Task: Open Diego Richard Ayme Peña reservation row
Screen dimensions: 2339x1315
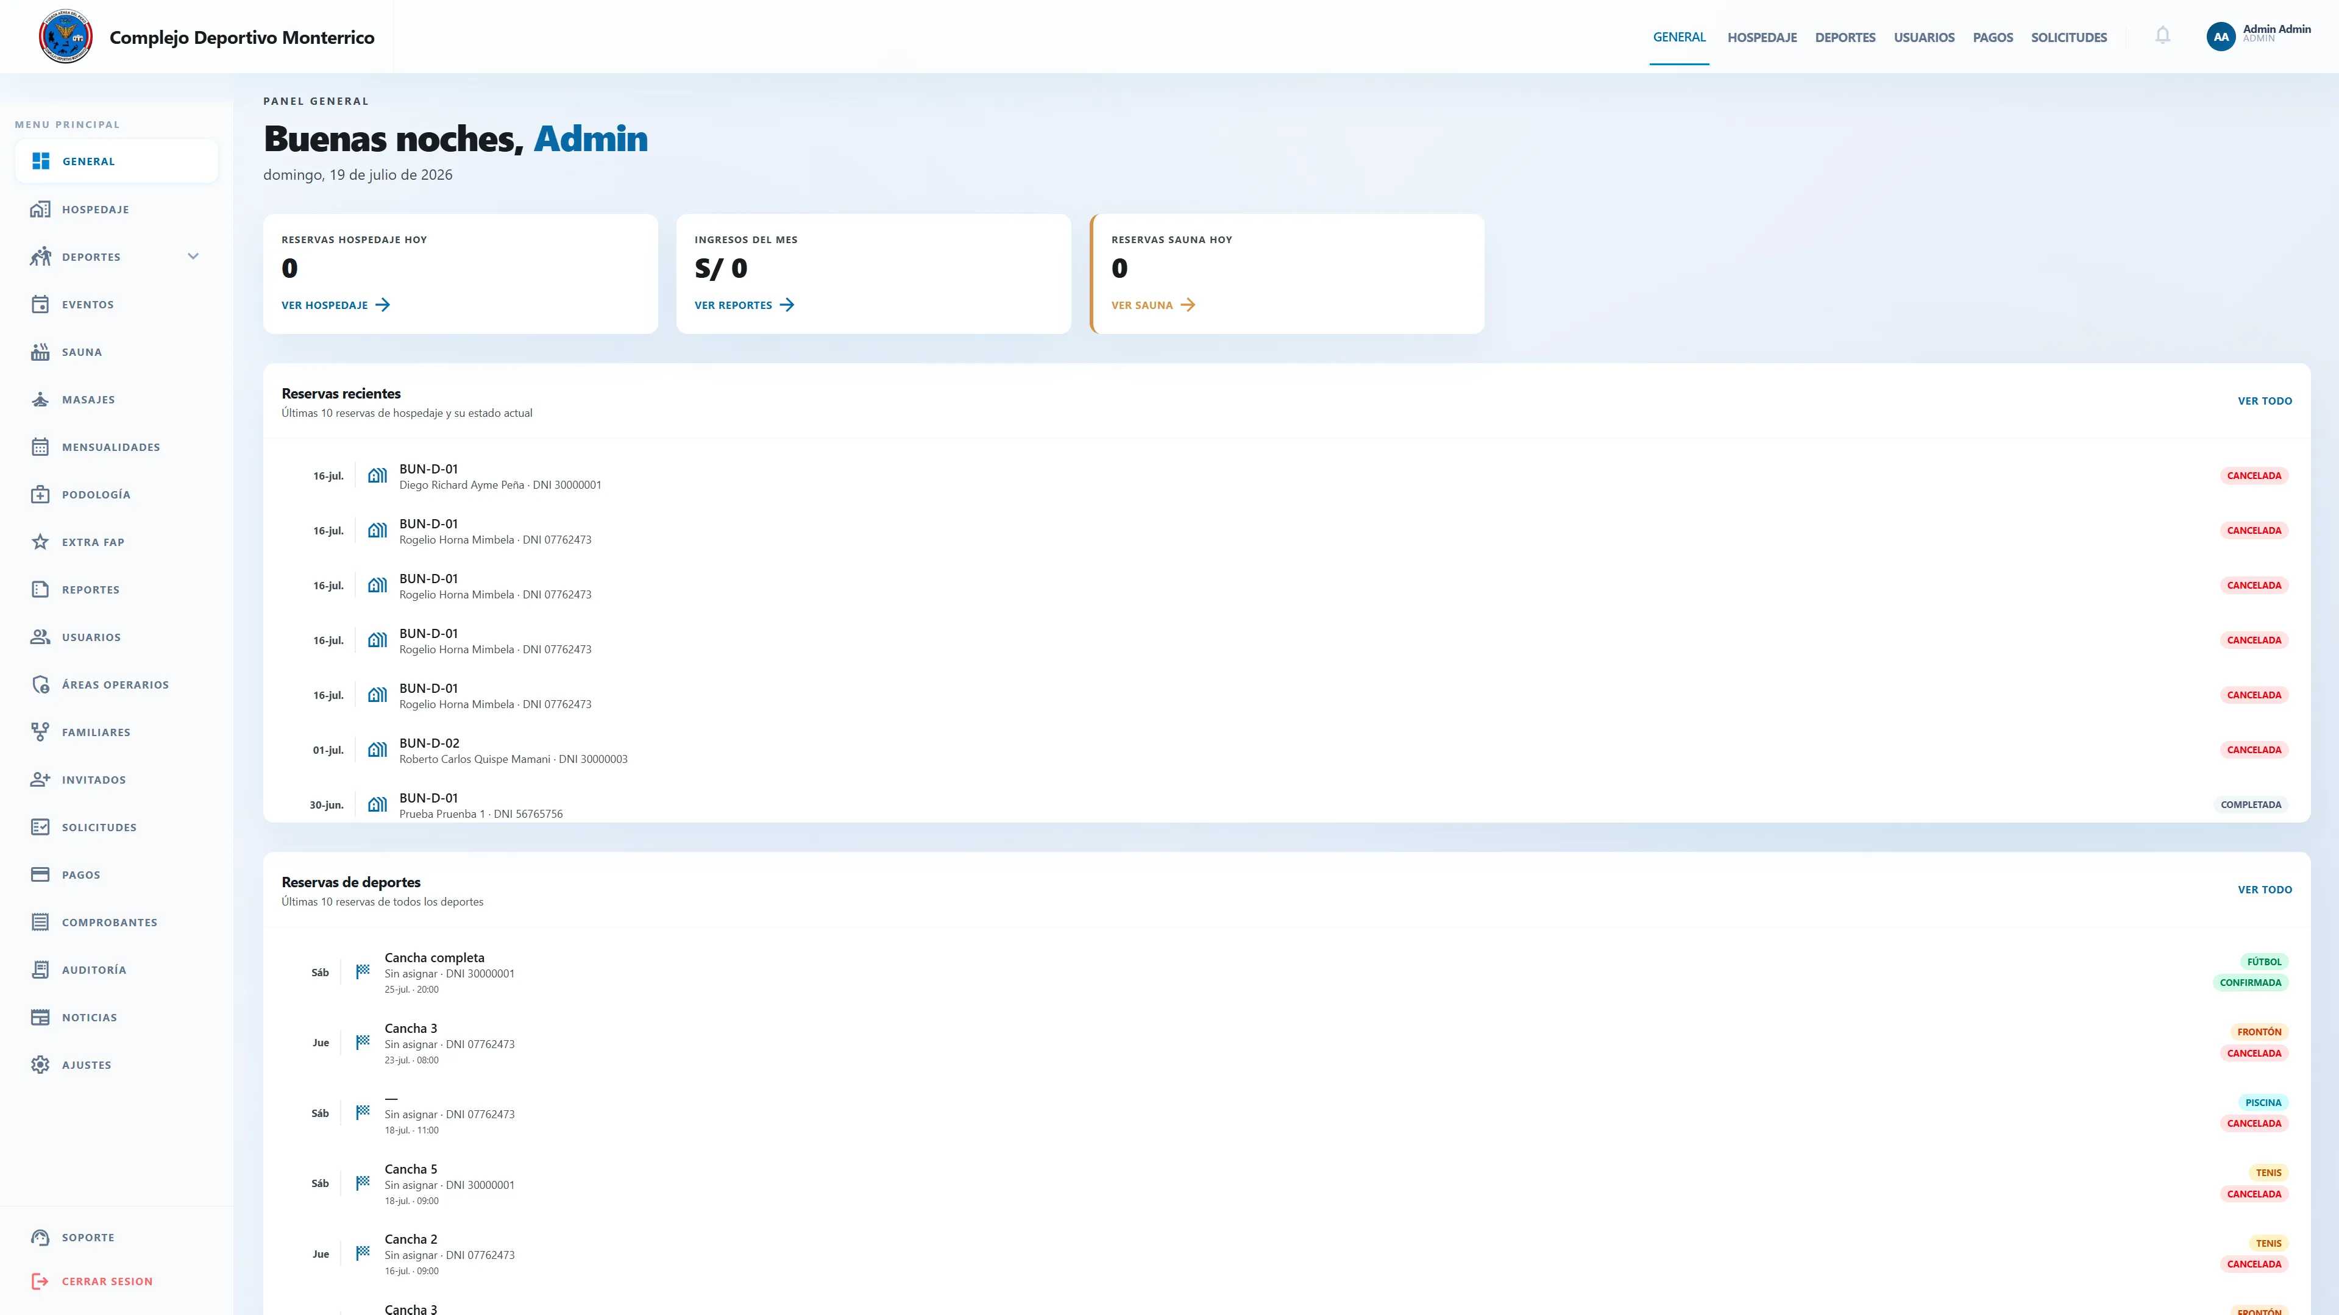Action: pos(1287,476)
